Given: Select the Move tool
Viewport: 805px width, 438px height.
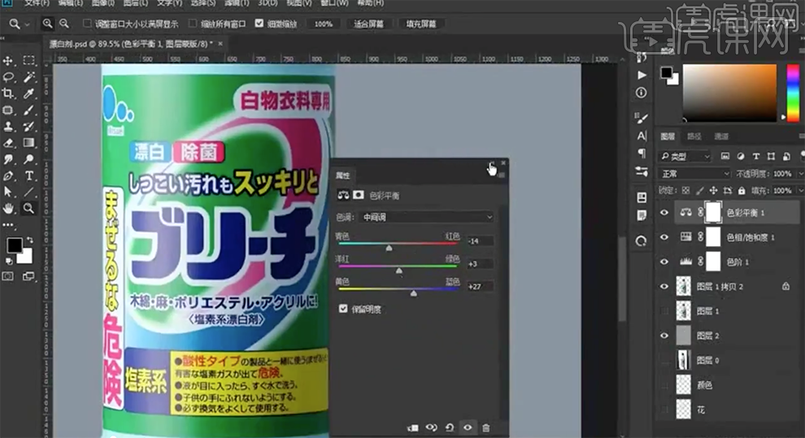Looking at the screenshot, I should (9, 61).
